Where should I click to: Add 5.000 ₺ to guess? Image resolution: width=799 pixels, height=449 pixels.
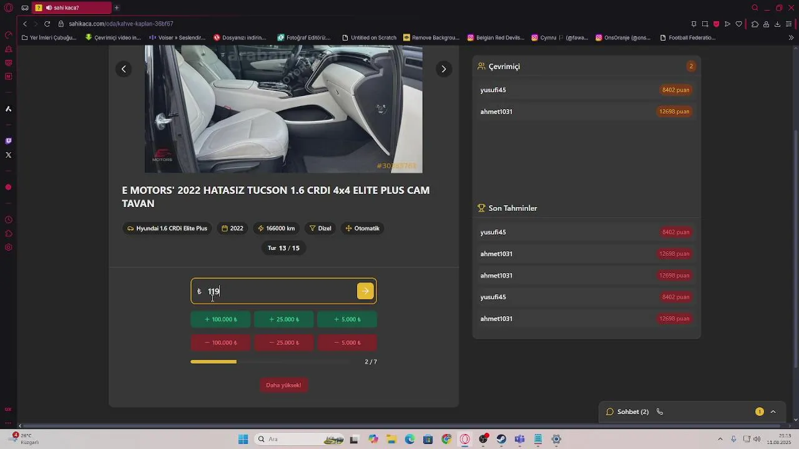coord(347,319)
